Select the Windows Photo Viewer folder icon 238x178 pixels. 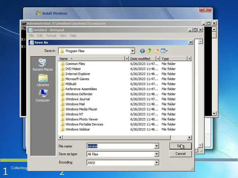(x=62, y=119)
